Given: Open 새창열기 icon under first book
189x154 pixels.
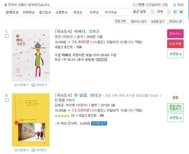Looking at the screenshot, I should coord(16,85).
